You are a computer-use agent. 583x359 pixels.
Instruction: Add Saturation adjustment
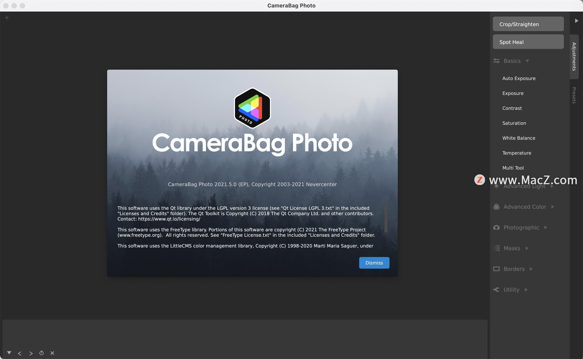(x=514, y=123)
